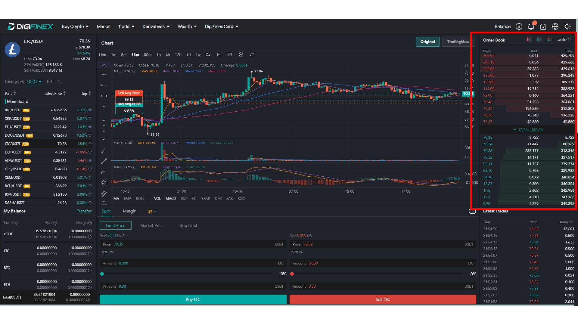Switch to the Margin trading tab
Viewport: 578px width, 325px height.
129,211
